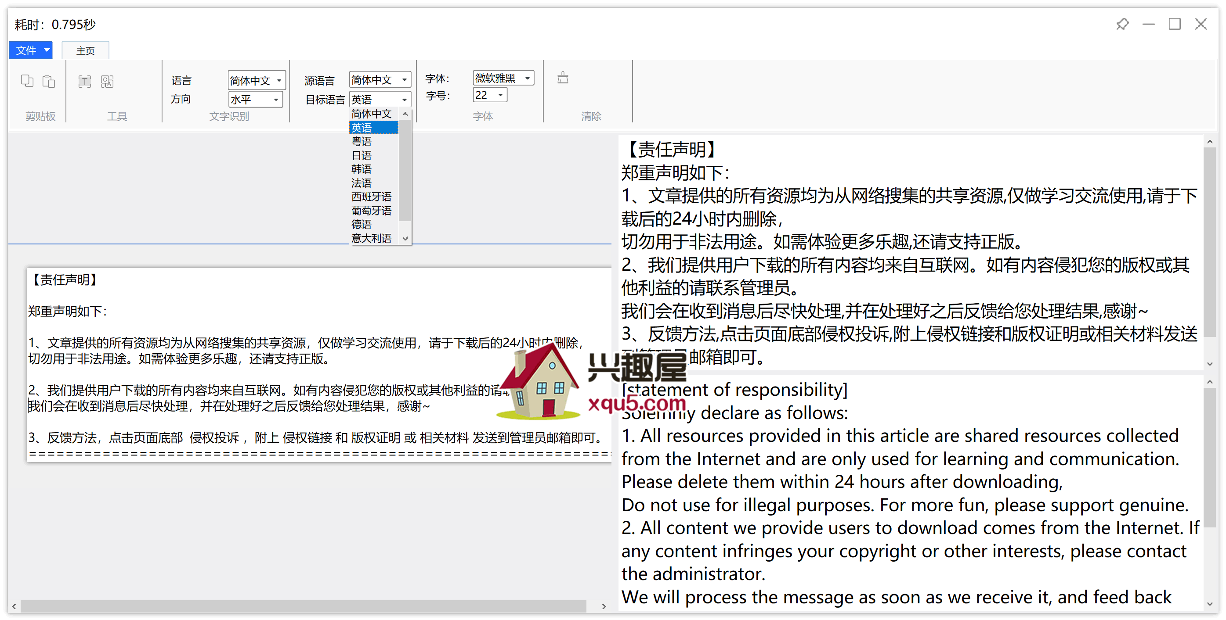Image resolution: width=1226 pixels, height=620 pixels.
Task: Choose 简体中文 in target language list
Action: 374,114
